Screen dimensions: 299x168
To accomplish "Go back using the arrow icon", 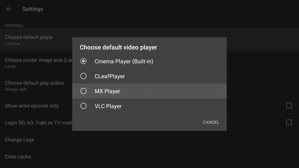I will [x=9, y=9].
